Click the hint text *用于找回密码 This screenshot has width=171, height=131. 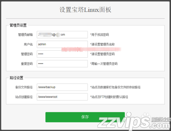[100, 35]
